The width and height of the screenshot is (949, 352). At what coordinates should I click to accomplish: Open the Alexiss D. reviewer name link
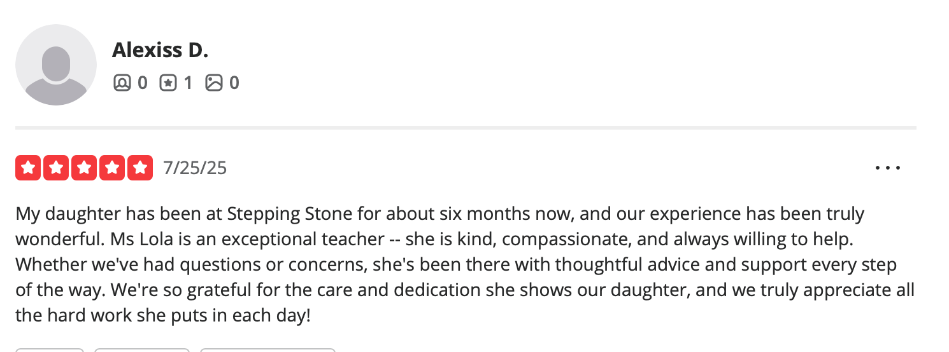[161, 50]
